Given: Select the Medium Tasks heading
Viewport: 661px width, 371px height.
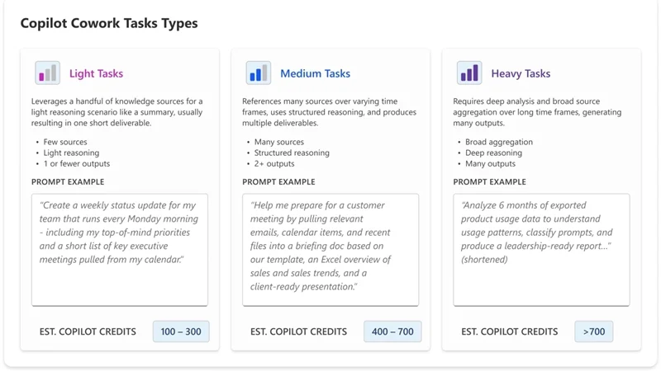Looking at the screenshot, I should (x=316, y=73).
